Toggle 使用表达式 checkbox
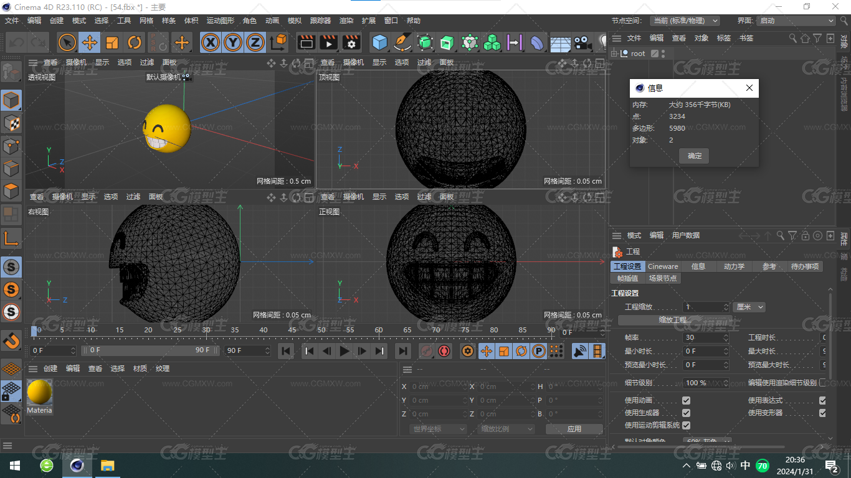851x478 pixels. tap(822, 400)
